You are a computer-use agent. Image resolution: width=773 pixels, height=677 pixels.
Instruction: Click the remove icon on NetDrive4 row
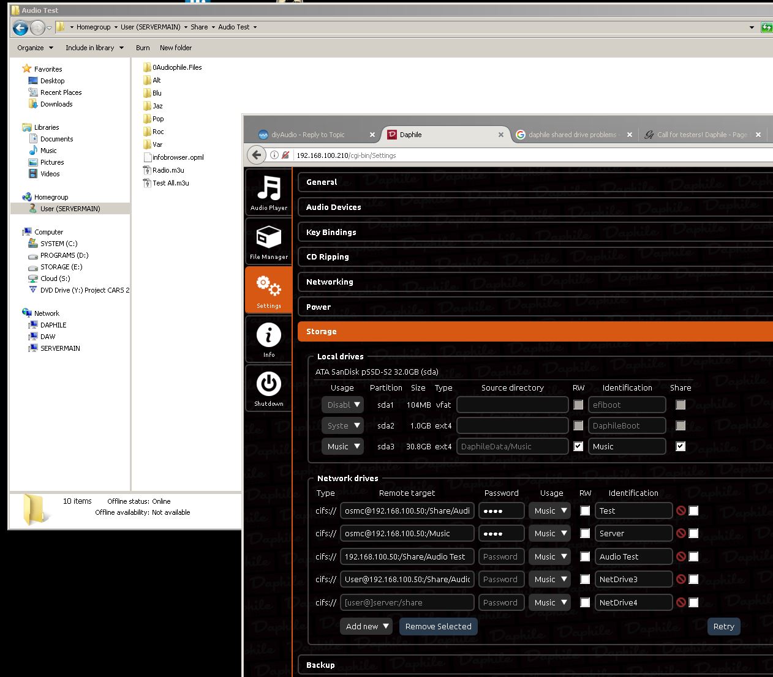pyautogui.click(x=681, y=602)
